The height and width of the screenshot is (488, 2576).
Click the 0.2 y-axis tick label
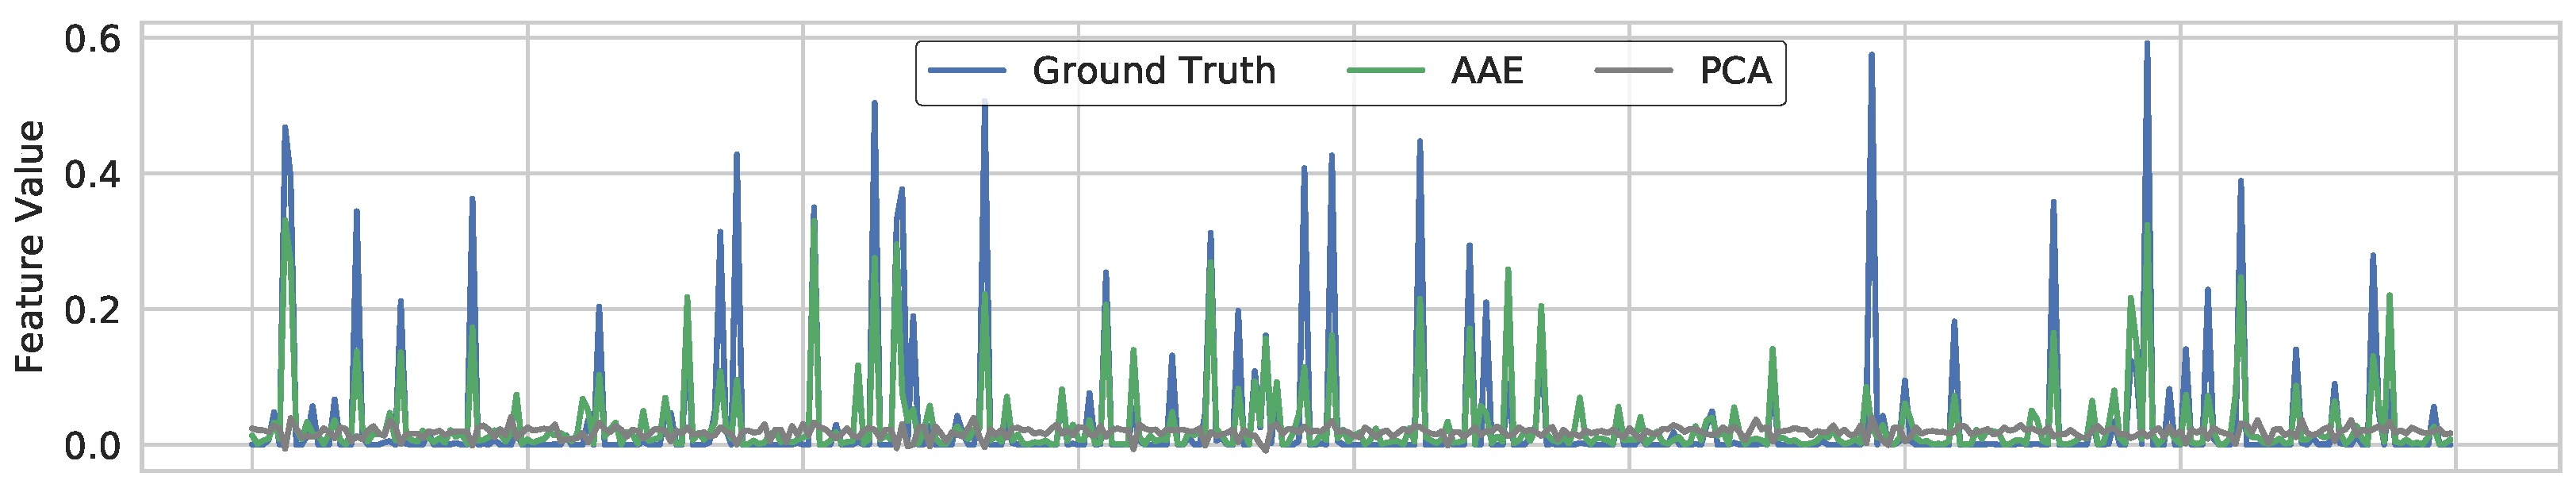point(92,310)
